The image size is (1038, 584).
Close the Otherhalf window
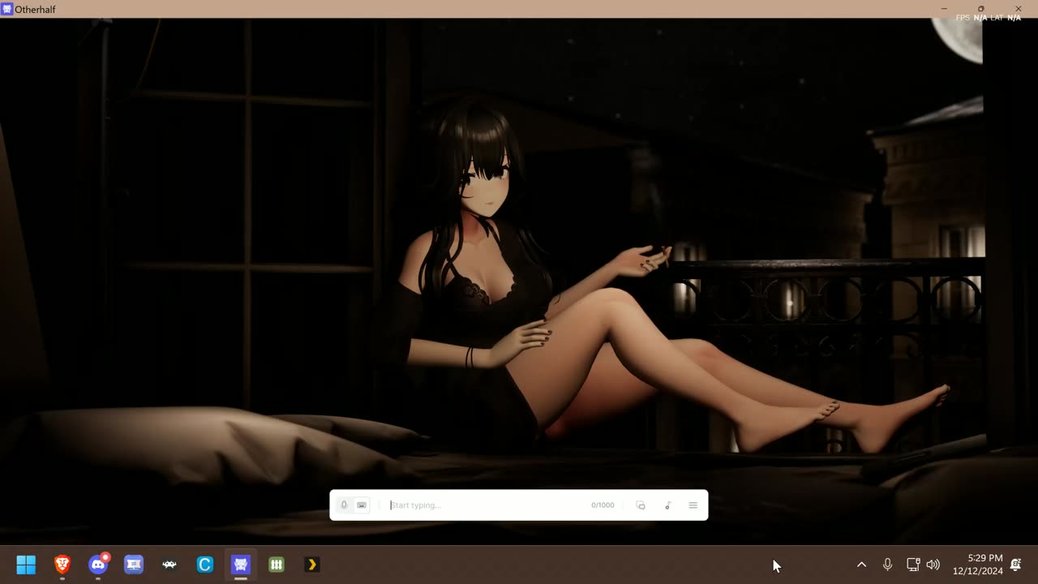1019,9
